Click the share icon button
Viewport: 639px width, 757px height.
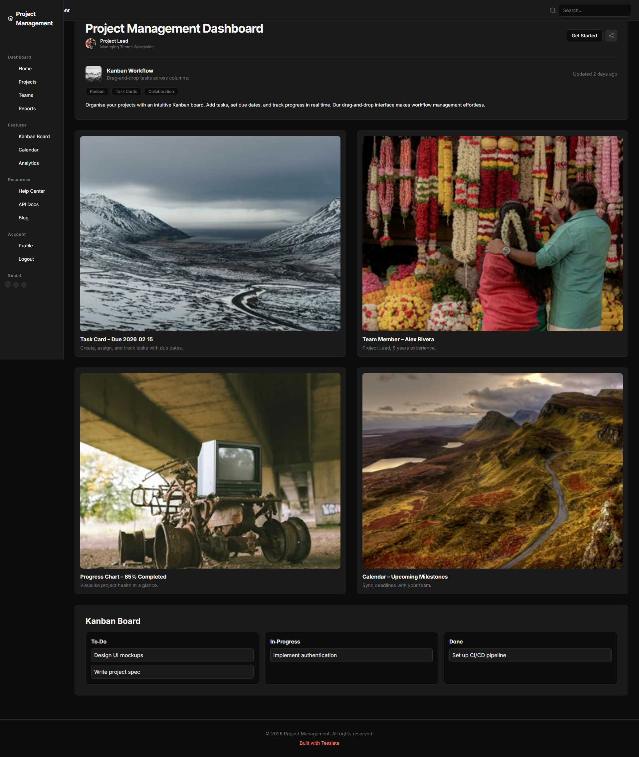(x=611, y=36)
